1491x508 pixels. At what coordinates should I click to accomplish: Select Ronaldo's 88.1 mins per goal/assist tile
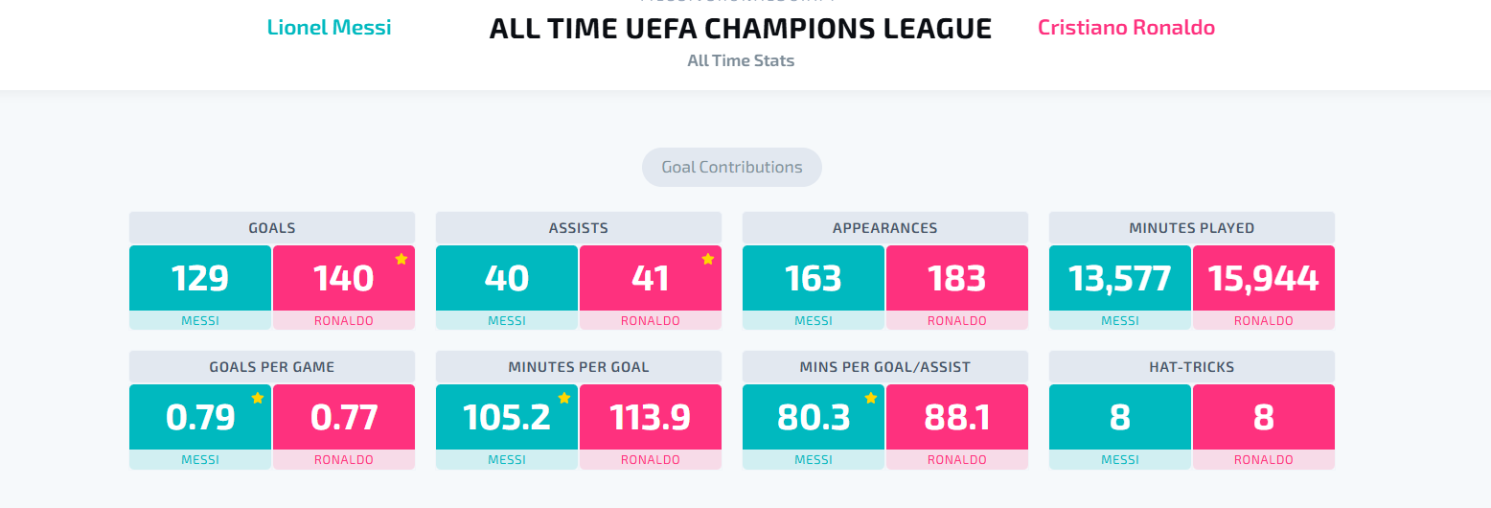(x=957, y=417)
